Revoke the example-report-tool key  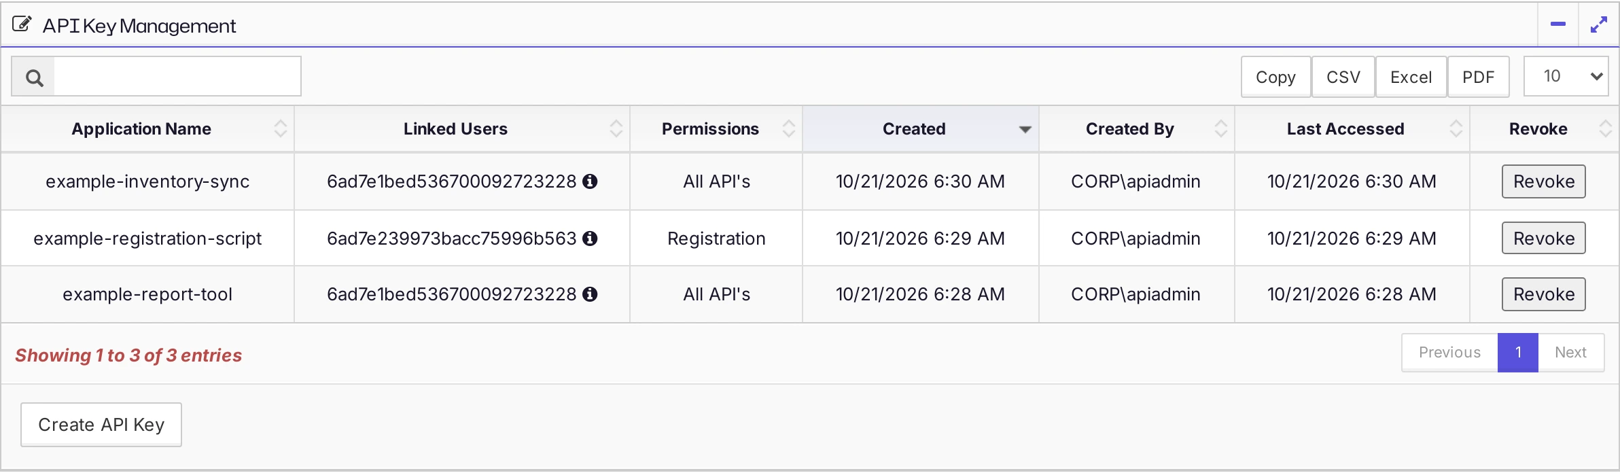1543,294
